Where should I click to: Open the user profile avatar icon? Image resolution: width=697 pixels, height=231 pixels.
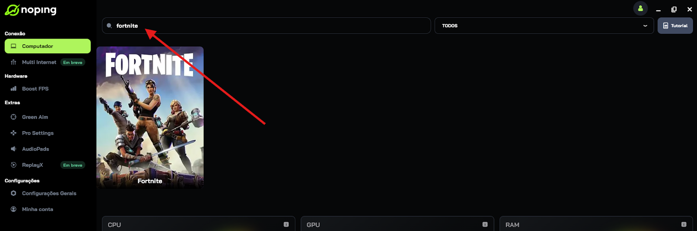(640, 8)
